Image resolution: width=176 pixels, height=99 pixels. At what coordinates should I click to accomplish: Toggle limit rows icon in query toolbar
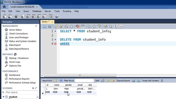point(83,26)
